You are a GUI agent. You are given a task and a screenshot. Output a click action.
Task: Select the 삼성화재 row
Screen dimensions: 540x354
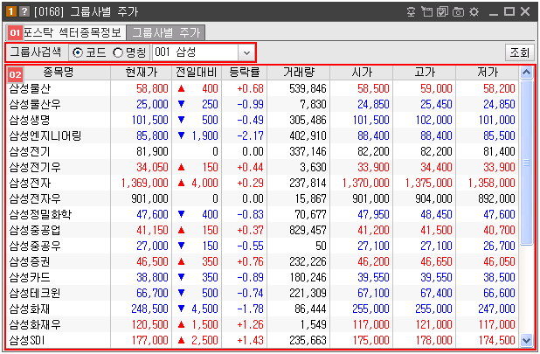(x=263, y=309)
